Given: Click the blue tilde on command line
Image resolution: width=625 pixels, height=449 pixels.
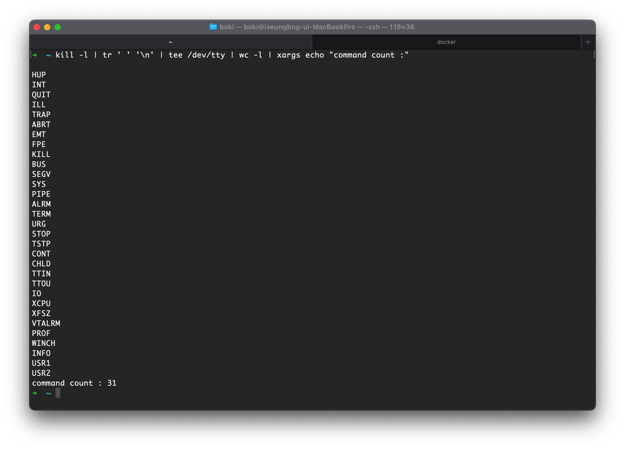Looking at the screenshot, I should pos(48,55).
